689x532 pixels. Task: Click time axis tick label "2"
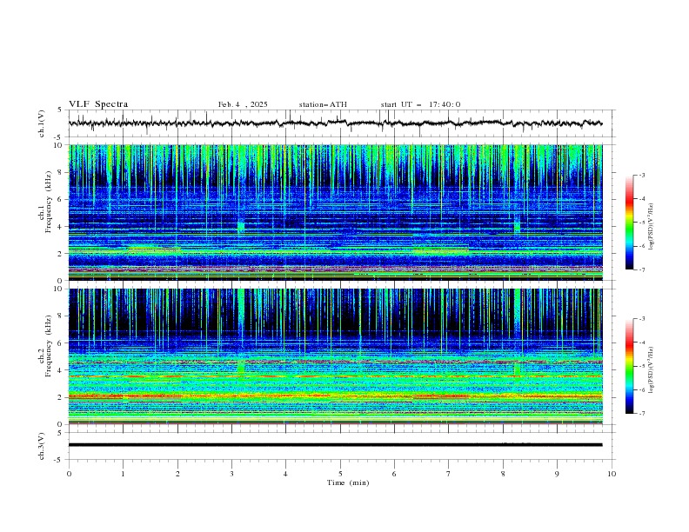pyautogui.click(x=177, y=474)
